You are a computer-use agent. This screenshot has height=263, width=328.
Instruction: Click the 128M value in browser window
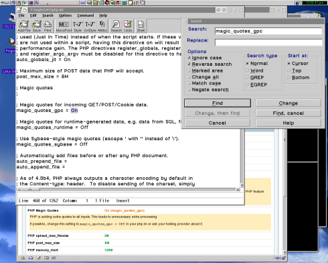click(108, 250)
